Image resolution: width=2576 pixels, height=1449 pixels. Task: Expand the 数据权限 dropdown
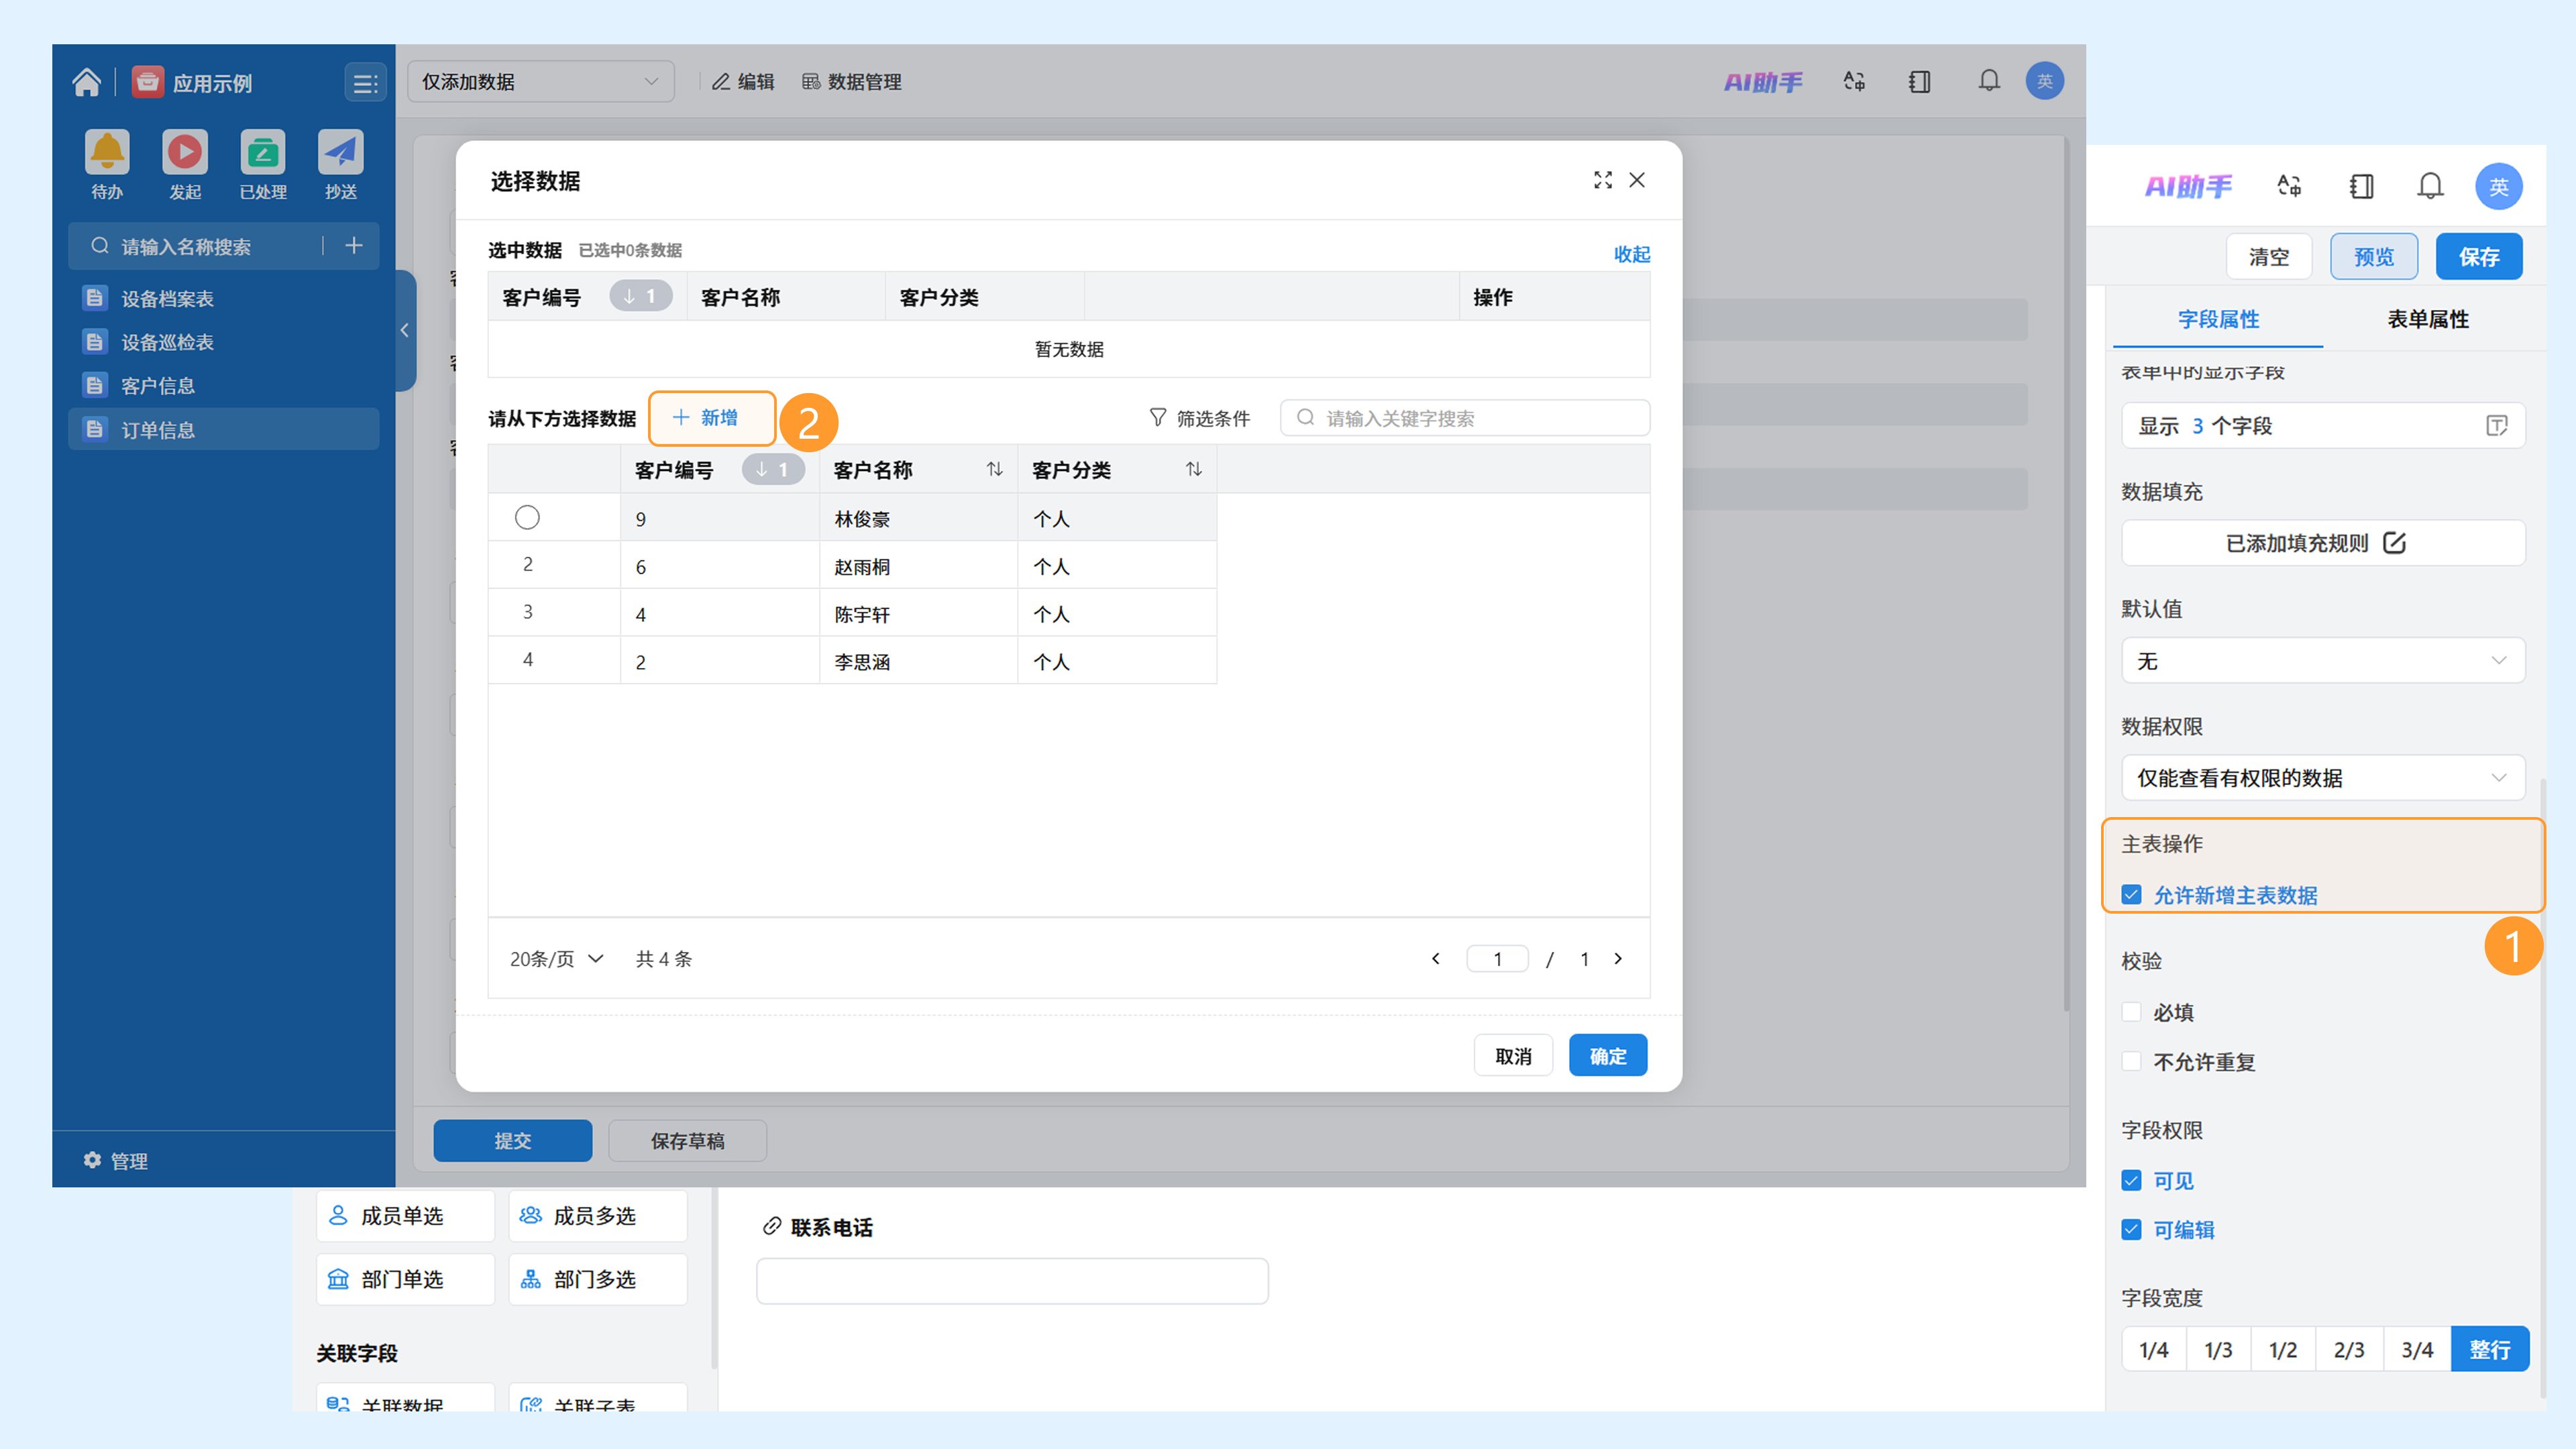point(2323,778)
